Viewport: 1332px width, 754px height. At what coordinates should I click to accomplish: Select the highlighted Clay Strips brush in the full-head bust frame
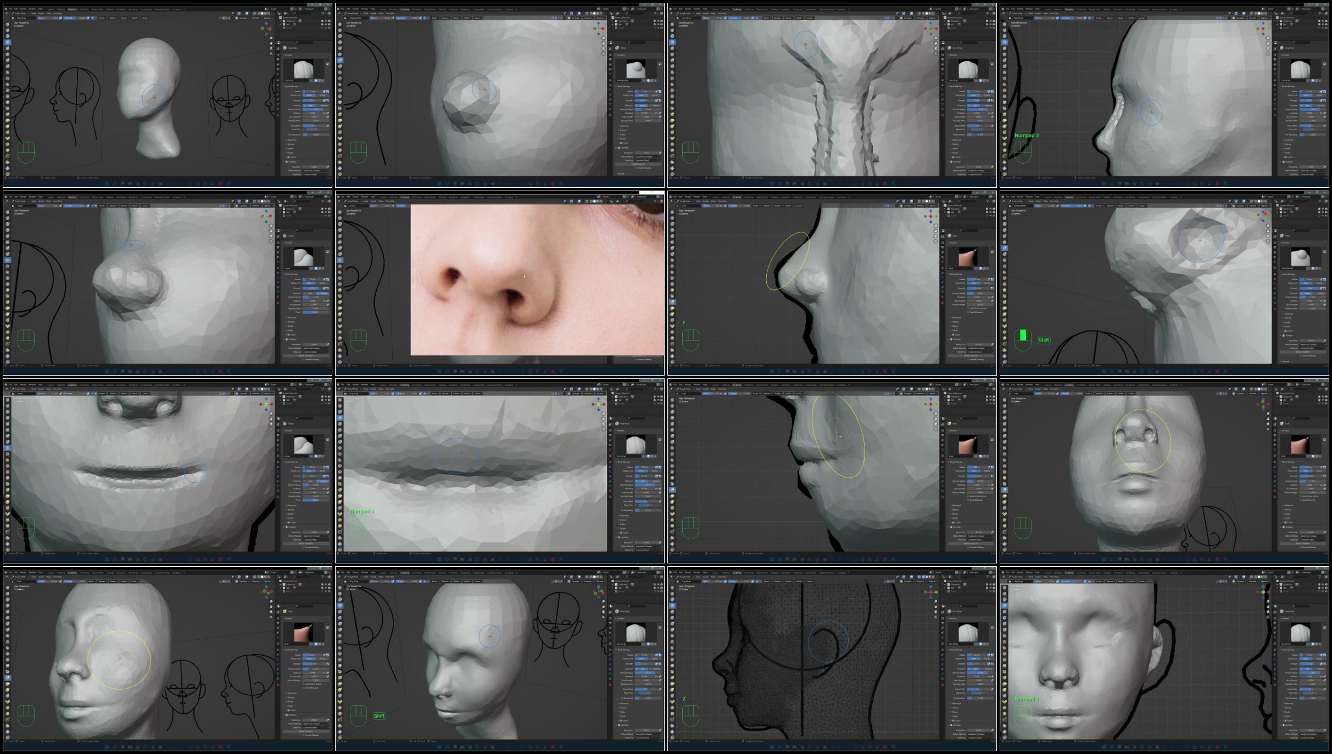coord(8,42)
